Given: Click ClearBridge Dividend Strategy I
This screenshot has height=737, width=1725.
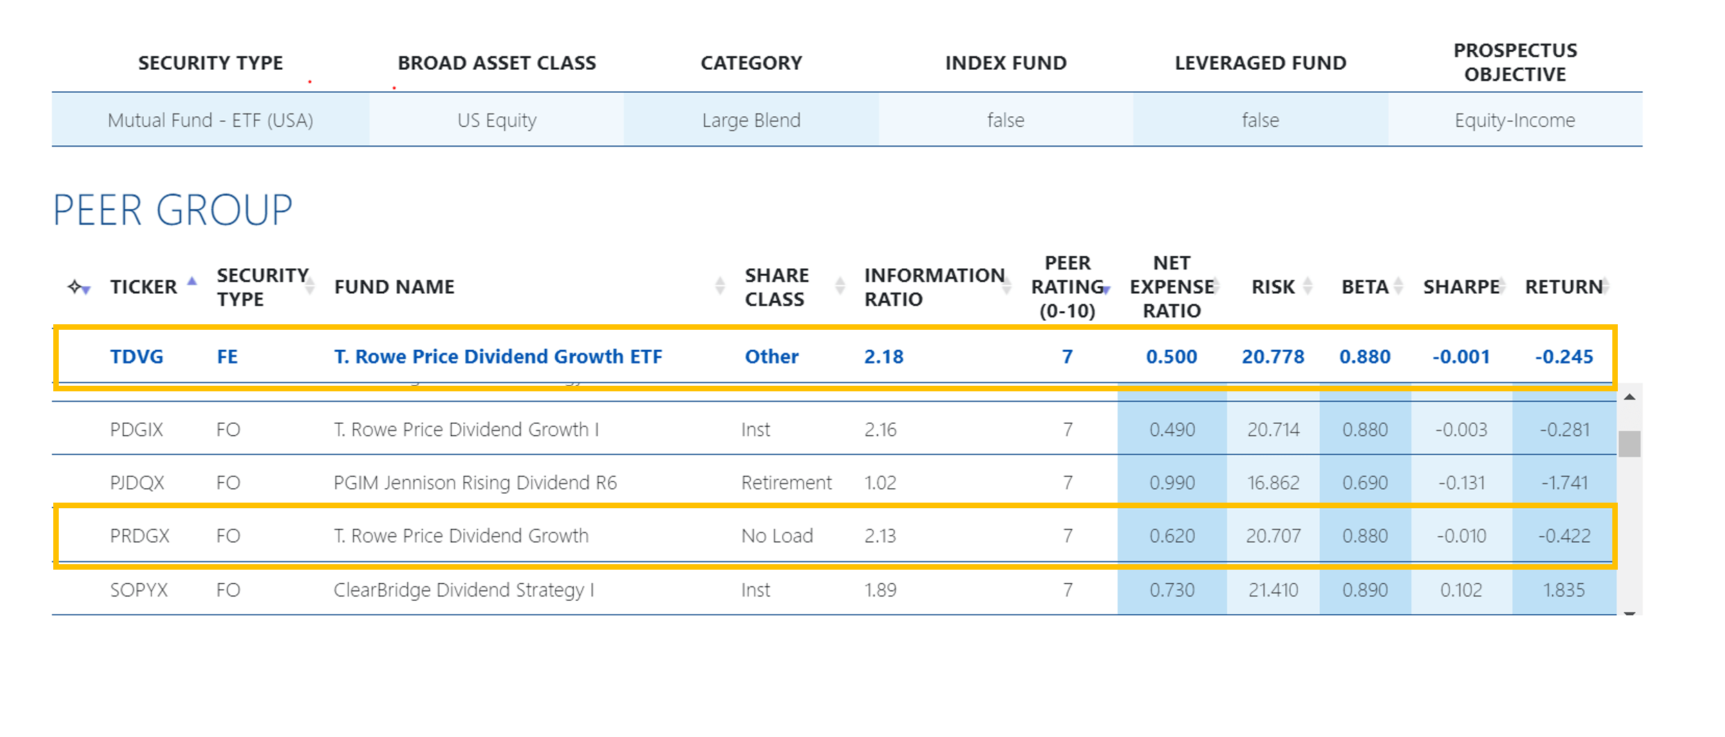Looking at the screenshot, I should (464, 590).
